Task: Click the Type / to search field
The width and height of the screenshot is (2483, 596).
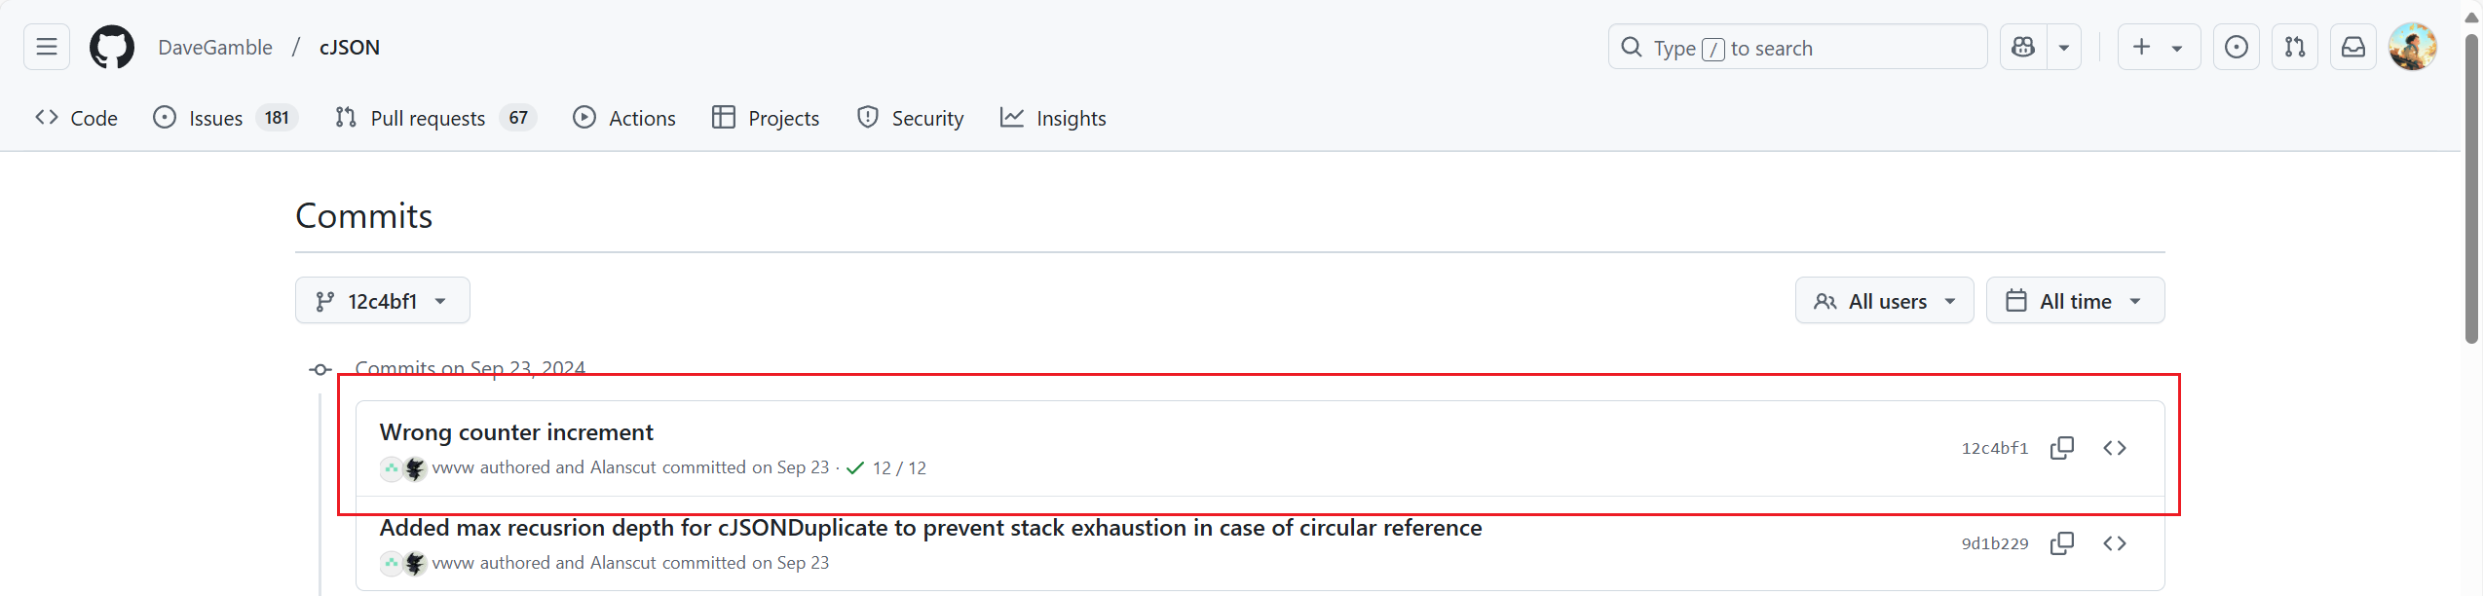Action: tap(1797, 48)
